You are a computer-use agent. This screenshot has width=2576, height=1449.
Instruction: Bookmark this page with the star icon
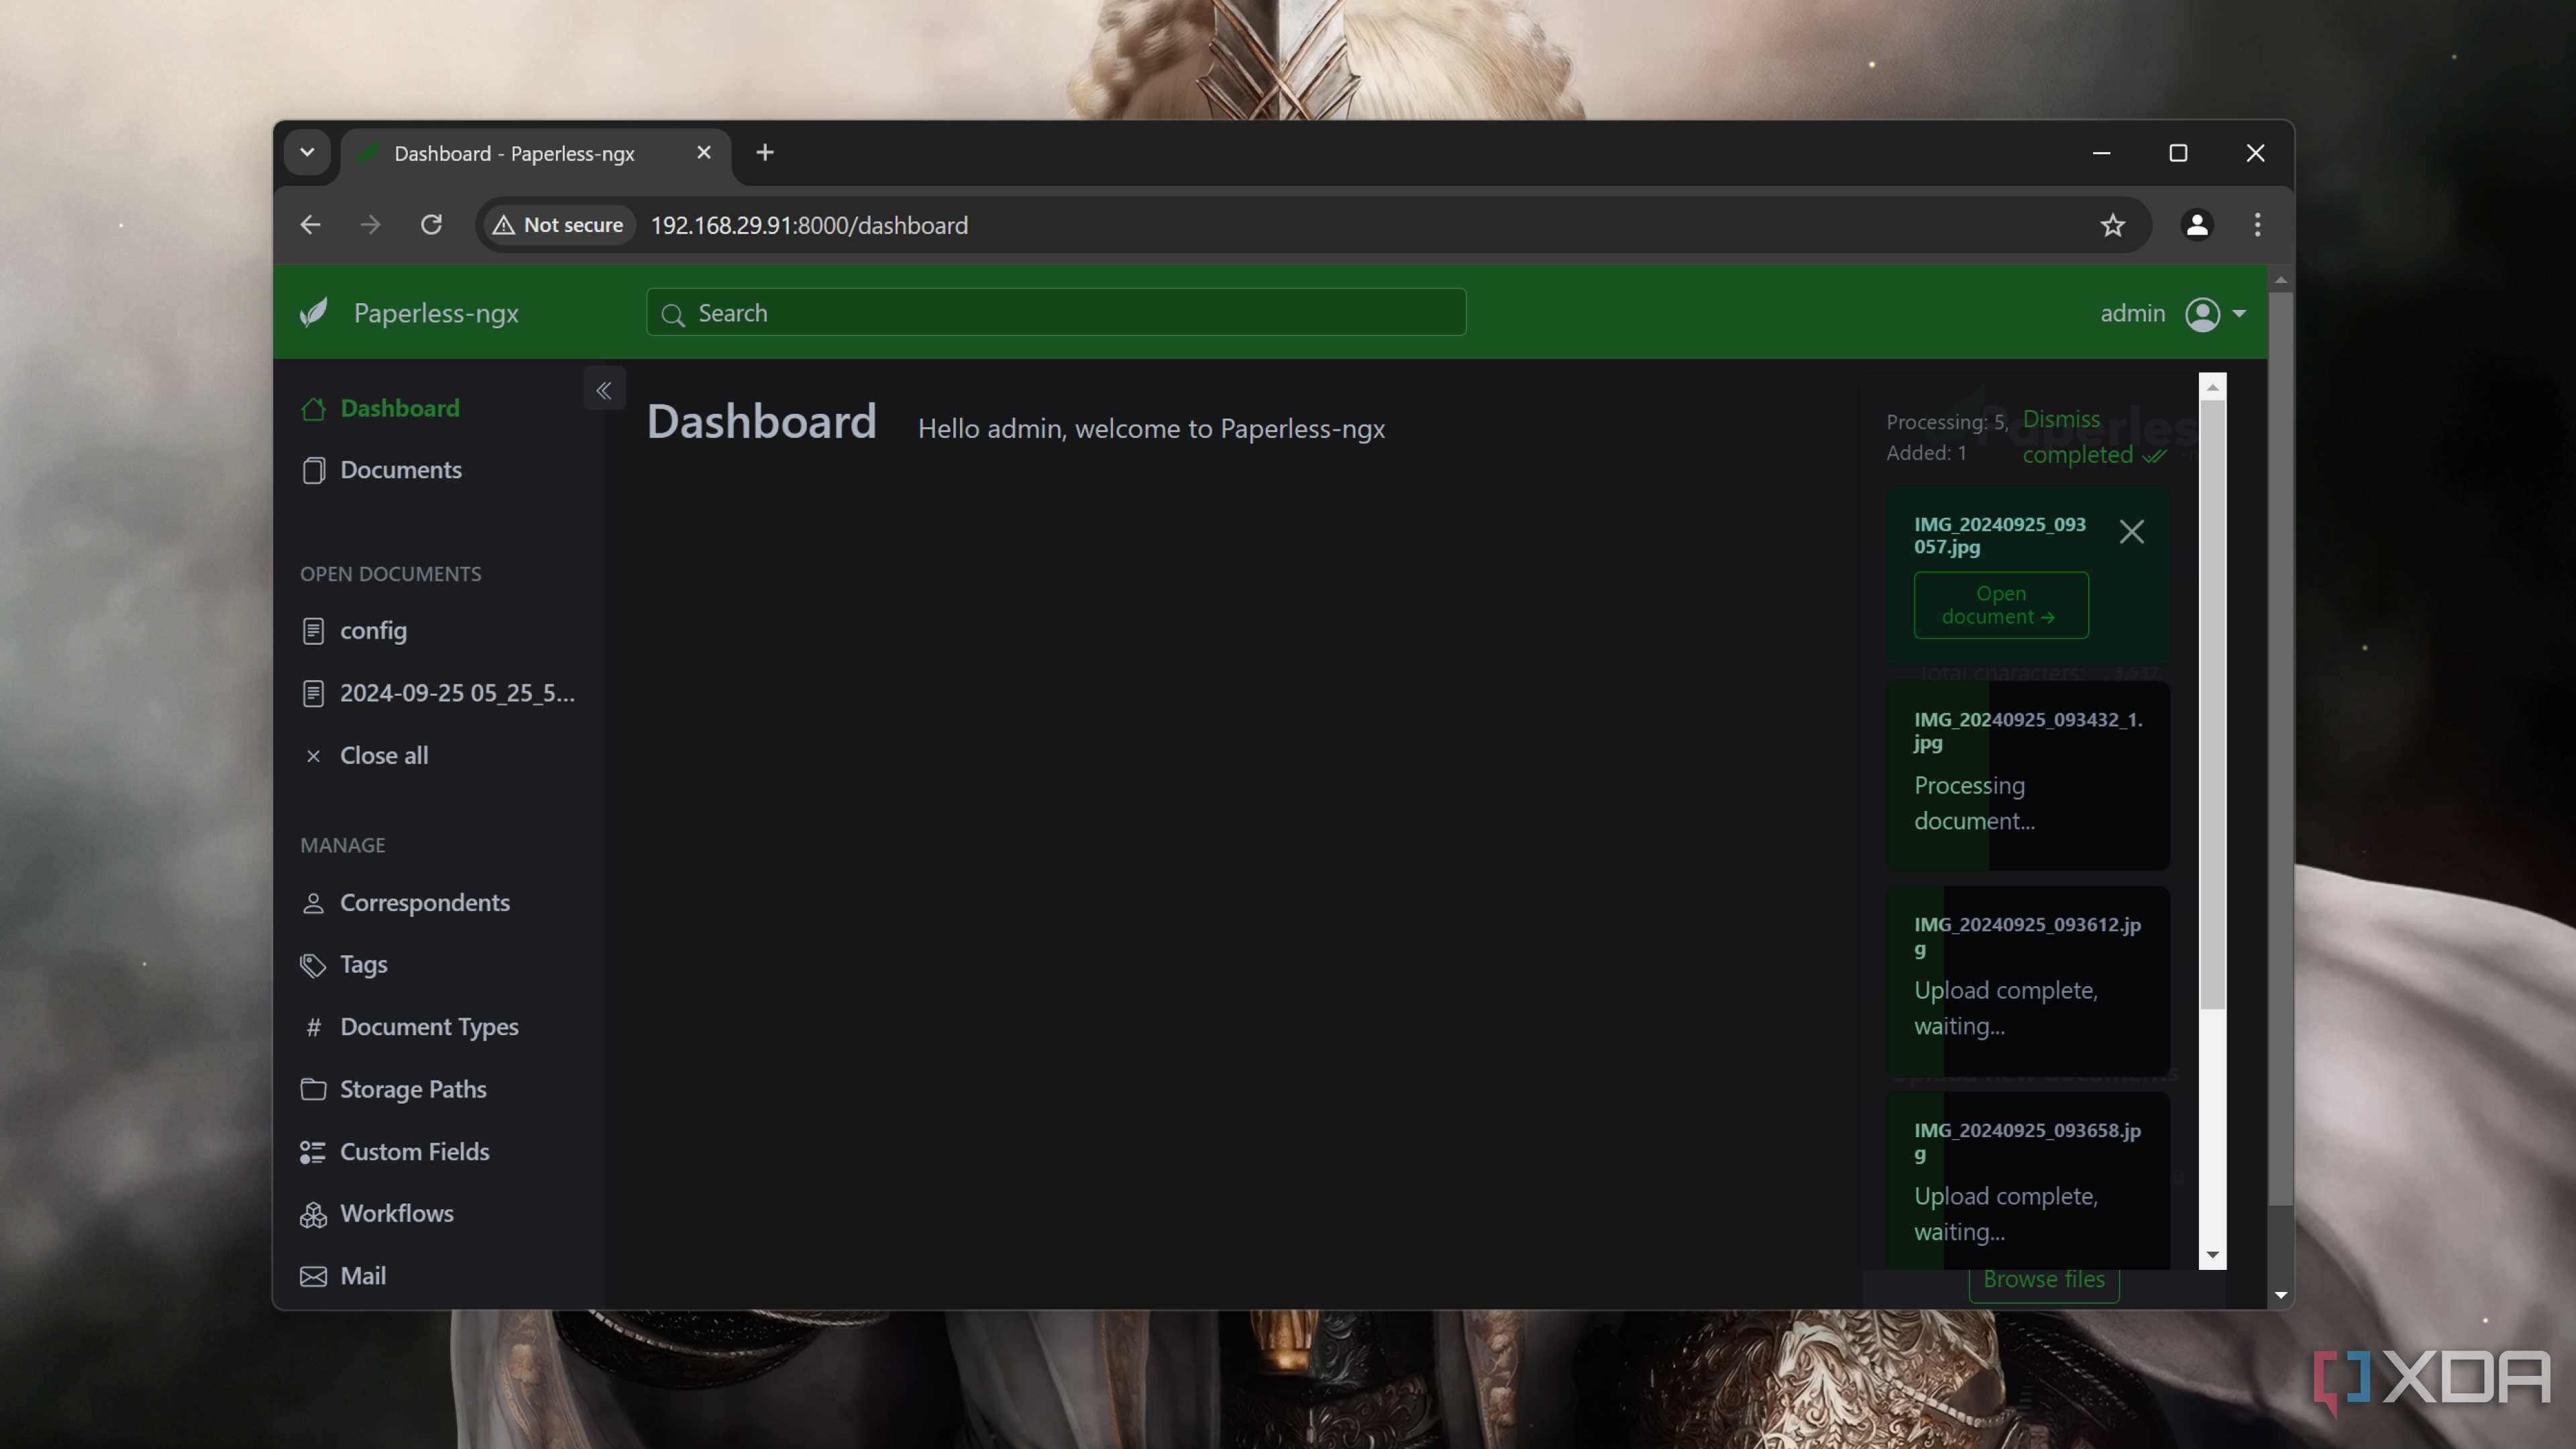pyautogui.click(x=2112, y=225)
